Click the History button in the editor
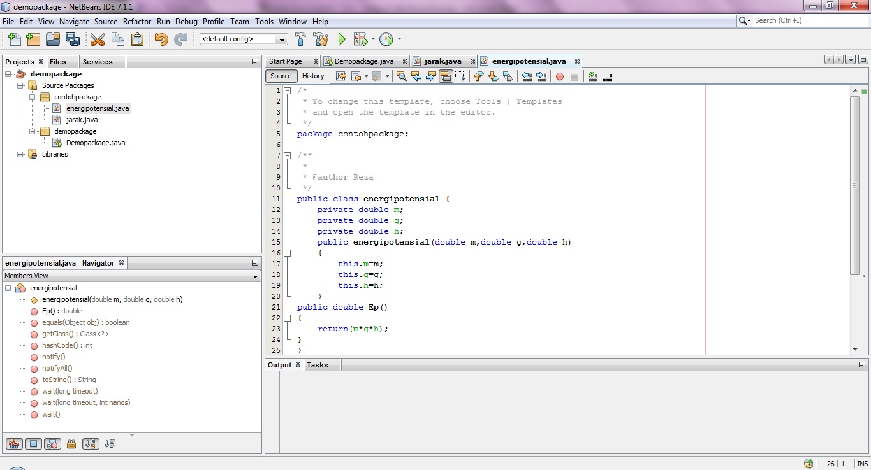 click(x=313, y=76)
